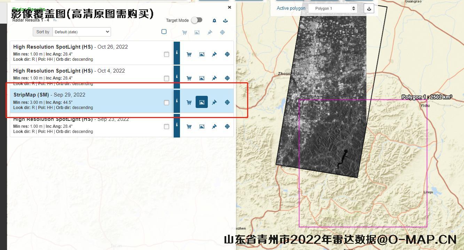Viewport: 464px width, 250px height.
Task: Open info for Oct 4, 2022 SpotLight result
Action: click(177, 77)
